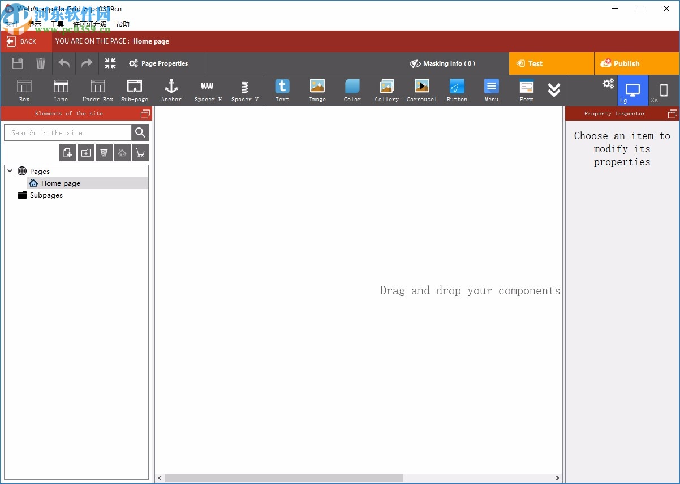Click the canvas scrollbar right arrow
Viewport: 680px width, 484px height.
click(557, 478)
